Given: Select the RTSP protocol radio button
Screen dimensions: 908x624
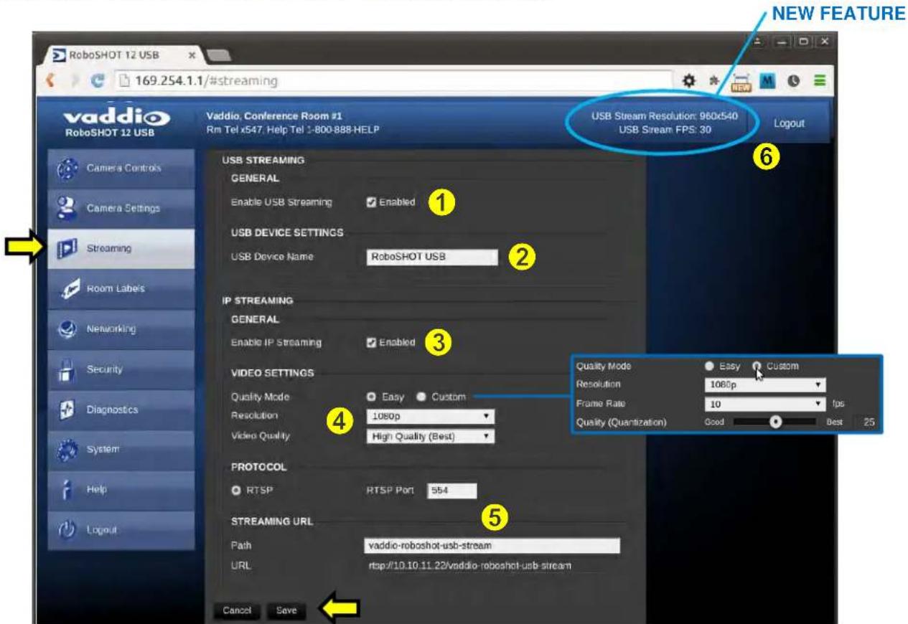Looking at the screenshot, I should point(235,491).
